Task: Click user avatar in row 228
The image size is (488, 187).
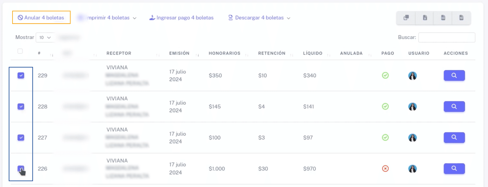Action: (412, 107)
